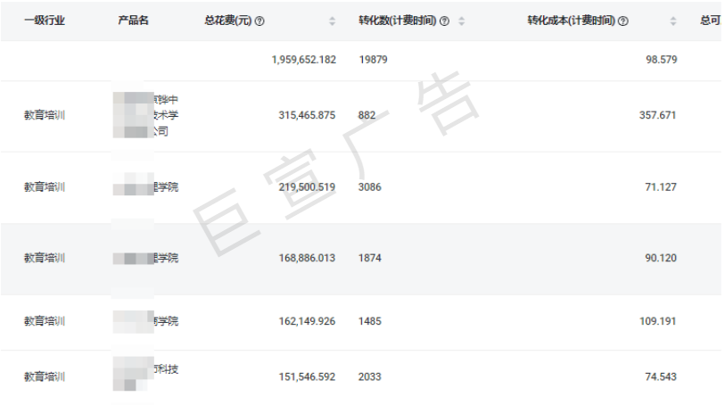Click 教育培训 in the 162,149.926 row
725x405 pixels.
(45, 321)
